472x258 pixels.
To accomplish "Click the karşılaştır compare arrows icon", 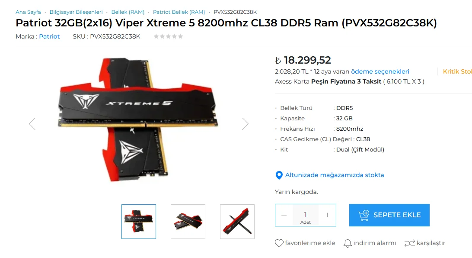I will (410, 243).
